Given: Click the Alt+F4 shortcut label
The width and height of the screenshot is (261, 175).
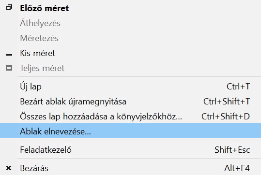Looking at the screenshot, I should click(237, 168).
